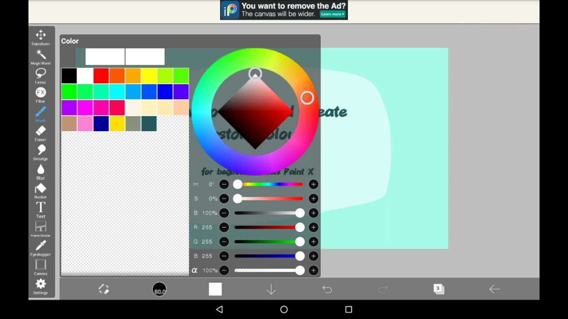The width and height of the screenshot is (568, 319).
Task: Open the FX Filter tool
Action: [41, 93]
